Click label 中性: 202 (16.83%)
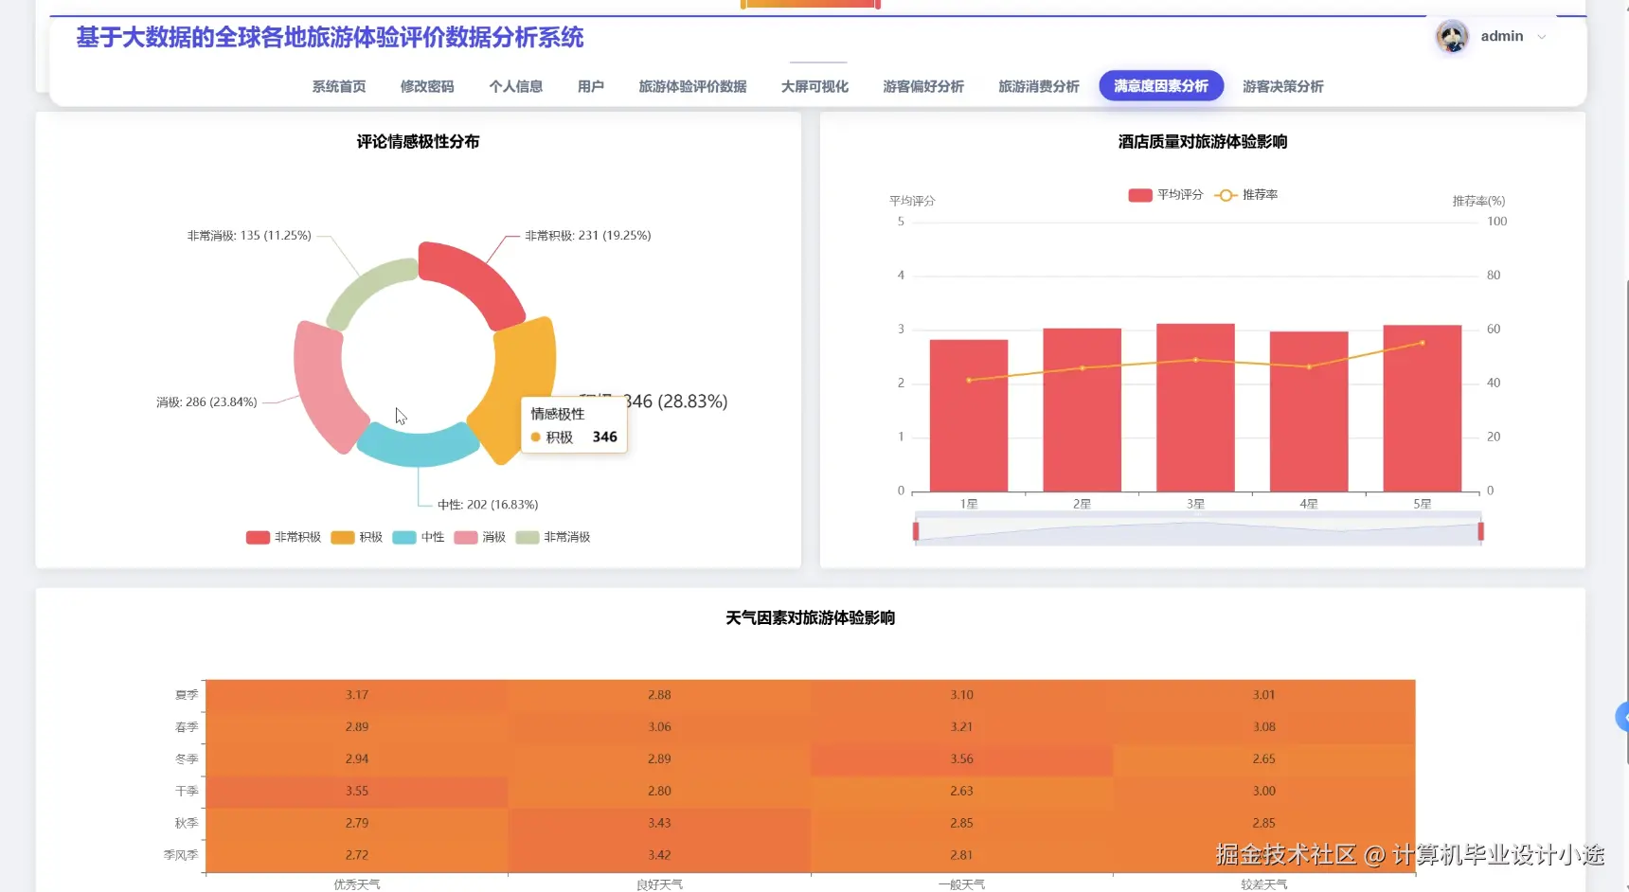Viewport: 1629px width, 892px height. click(x=488, y=505)
